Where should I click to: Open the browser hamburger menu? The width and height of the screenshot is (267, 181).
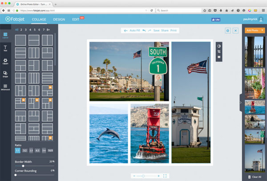click(x=263, y=10)
